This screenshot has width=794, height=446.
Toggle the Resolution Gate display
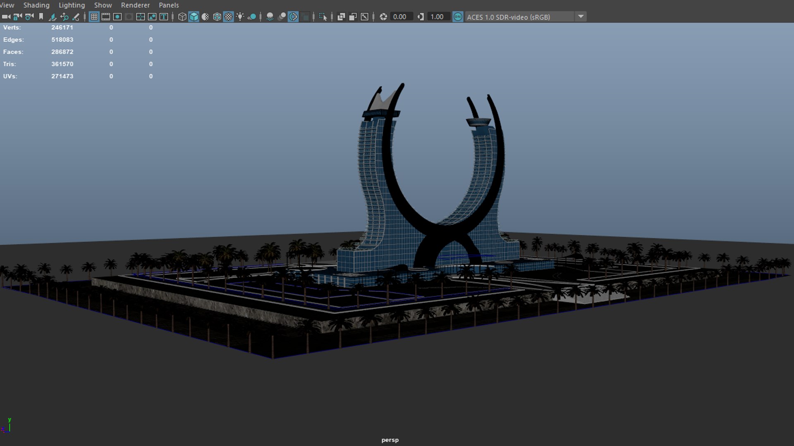coord(117,17)
